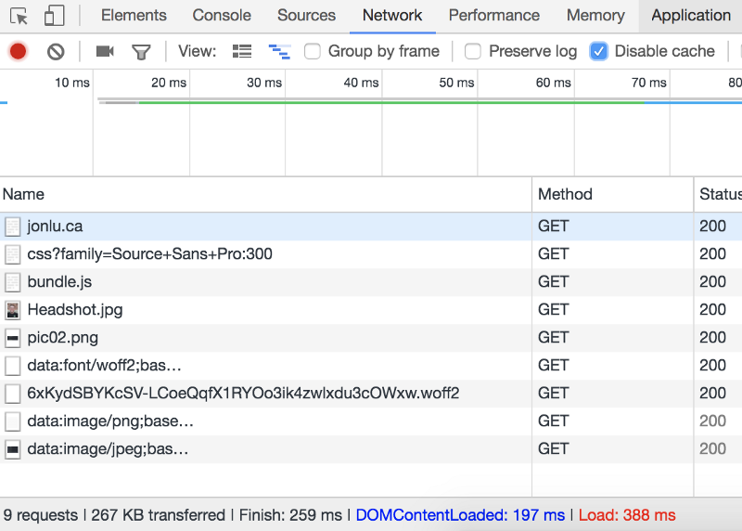Viewport: 742px width, 531px height.
Task: Open the network filter funnel icon
Action: [x=141, y=51]
